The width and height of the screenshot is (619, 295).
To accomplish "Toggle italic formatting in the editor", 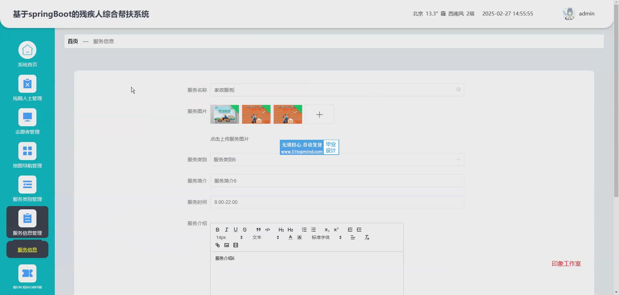I will (226, 230).
